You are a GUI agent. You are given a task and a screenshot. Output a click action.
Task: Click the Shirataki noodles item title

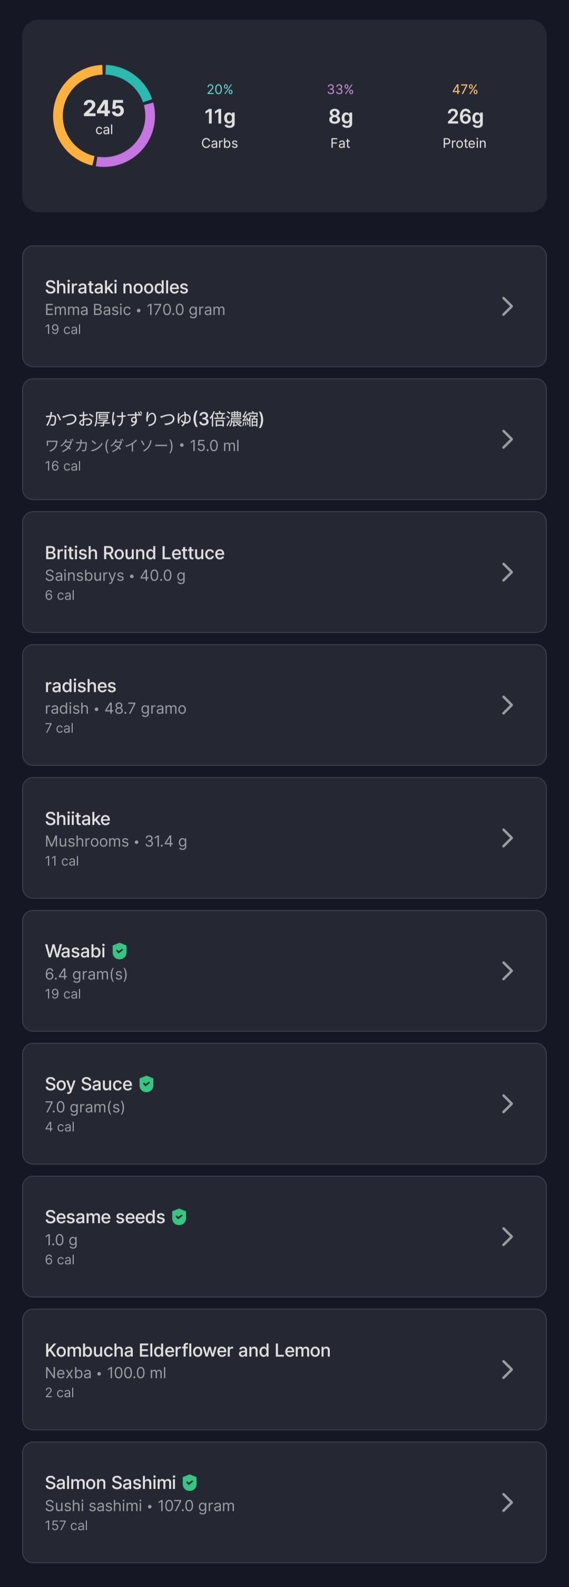pyautogui.click(x=116, y=287)
